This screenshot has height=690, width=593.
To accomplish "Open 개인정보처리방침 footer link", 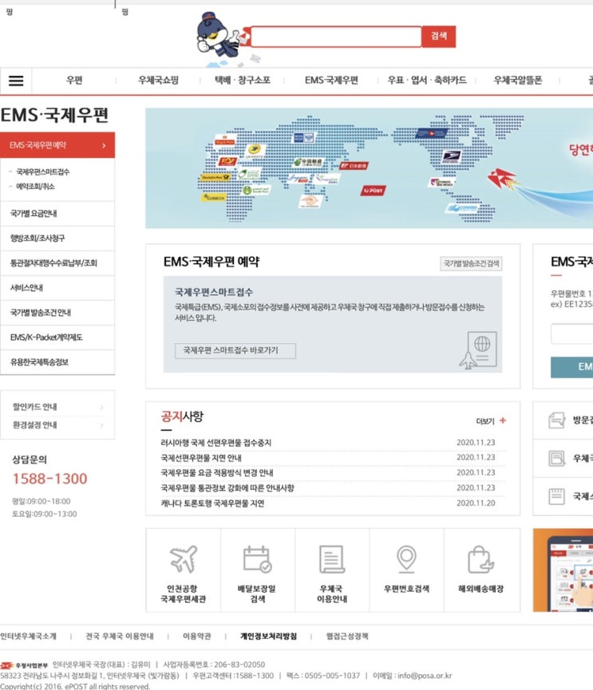I will 268,637.
